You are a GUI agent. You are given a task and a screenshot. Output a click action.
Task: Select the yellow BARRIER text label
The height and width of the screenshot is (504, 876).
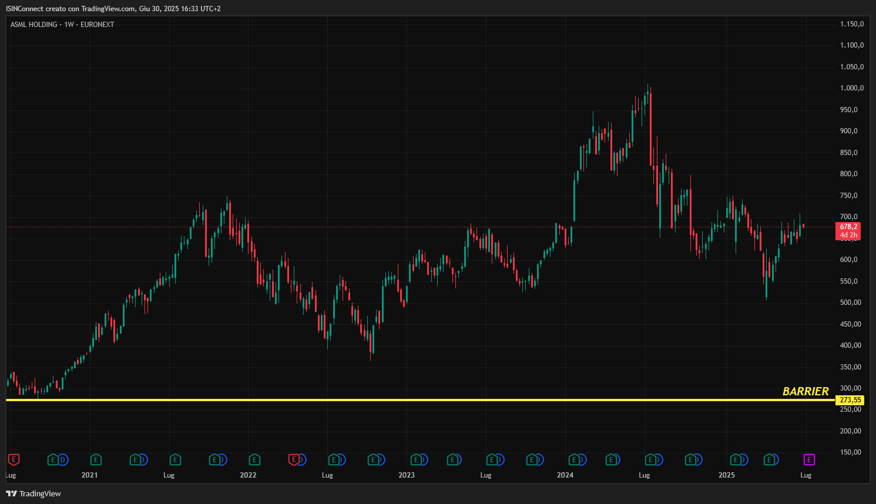805,391
